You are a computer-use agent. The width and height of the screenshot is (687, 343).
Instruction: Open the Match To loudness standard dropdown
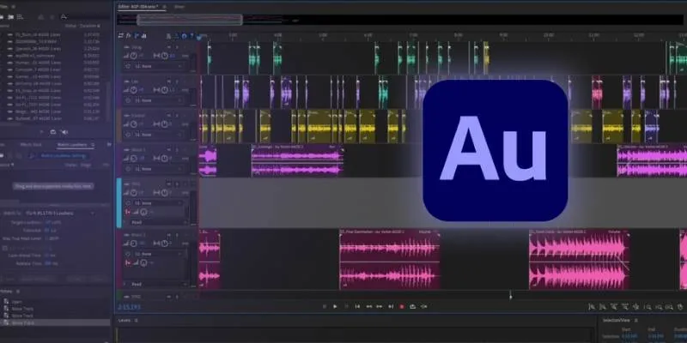coord(60,213)
